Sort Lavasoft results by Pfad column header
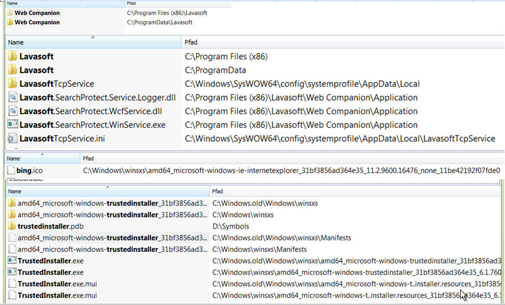This screenshot has height=305, width=505. pos(343,42)
